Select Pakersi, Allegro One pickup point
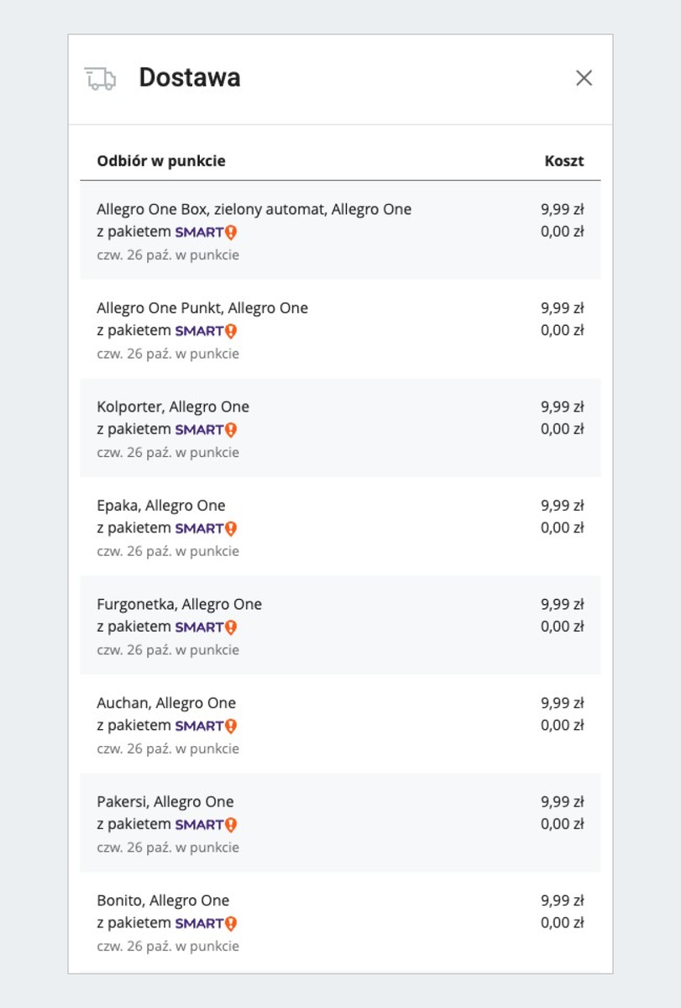Viewport: 681px width, 1008px height. coord(165,801)
